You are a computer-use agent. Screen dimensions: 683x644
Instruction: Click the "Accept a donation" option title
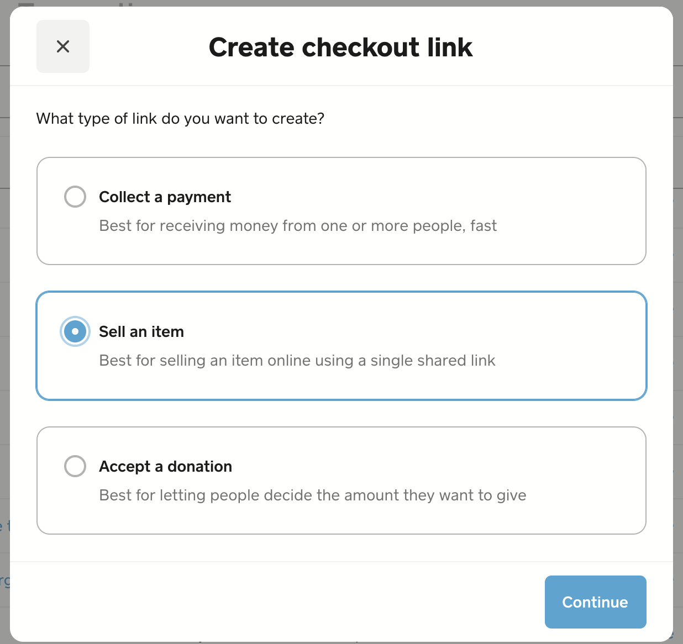click(165, 467)
